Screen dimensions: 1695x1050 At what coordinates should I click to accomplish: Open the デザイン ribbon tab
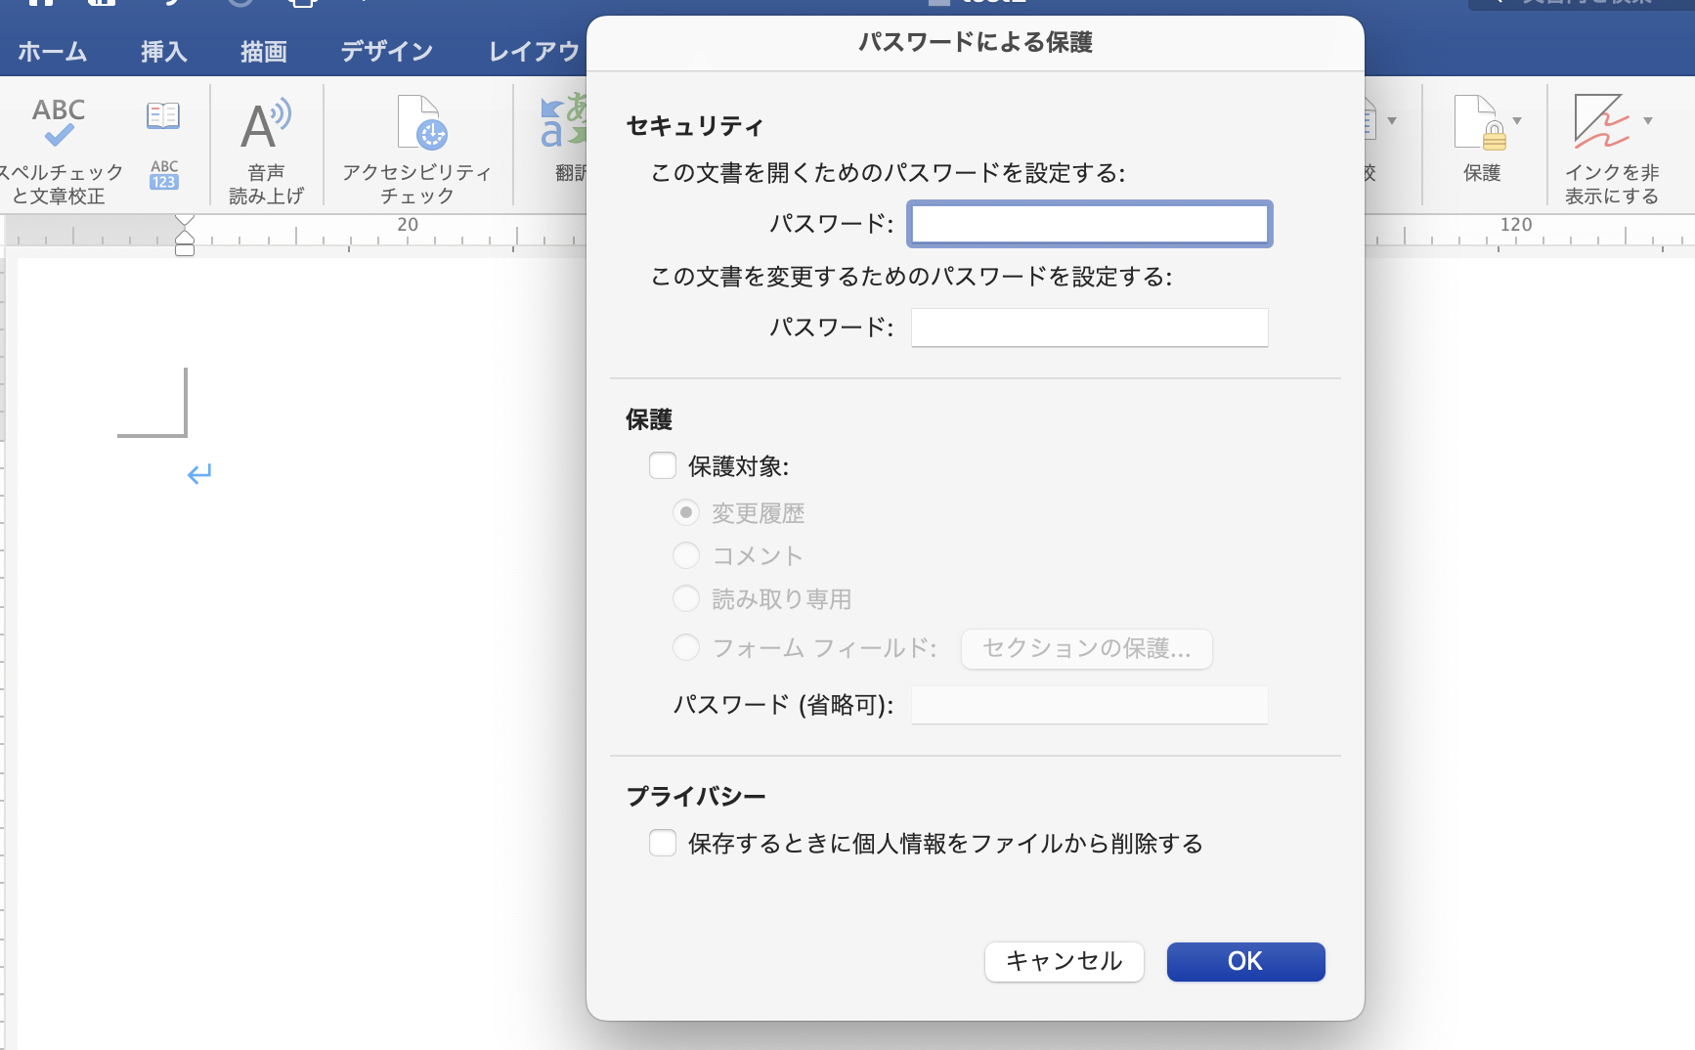385,51
